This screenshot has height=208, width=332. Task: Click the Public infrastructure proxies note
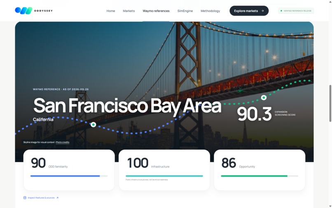click(147, 180)
